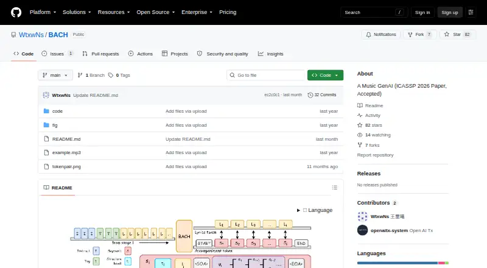Viewport: 487px width, 268px height.
Task: View the 0 Tags link
Action: (119, 76)
